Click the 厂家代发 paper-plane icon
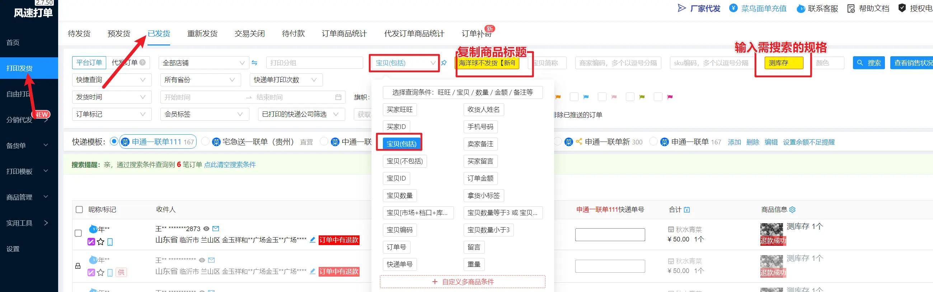933x292 pixels. (x=682, y=8)
